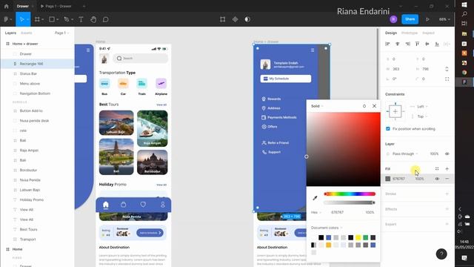Select the green document color swatch
The height and width of the screenshot is (267, 474).
[x=365, y=237]
